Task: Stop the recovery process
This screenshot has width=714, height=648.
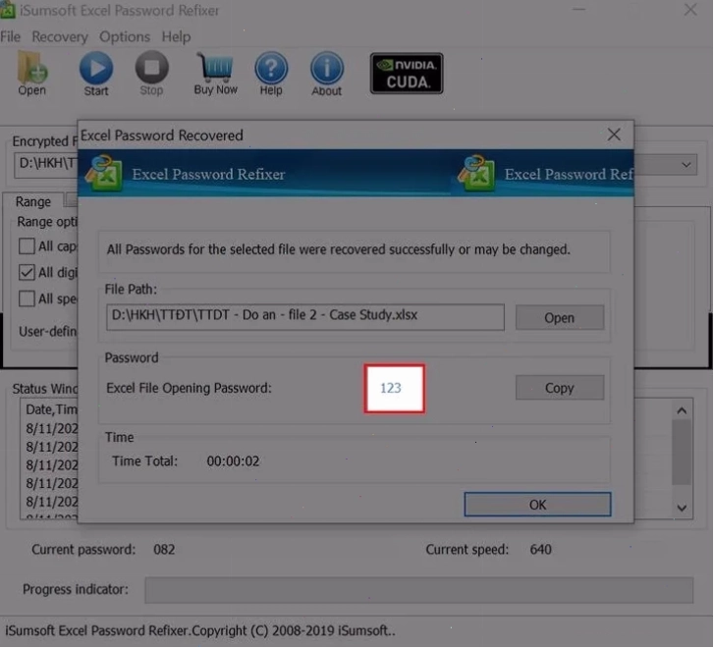Action: (151, 74)
